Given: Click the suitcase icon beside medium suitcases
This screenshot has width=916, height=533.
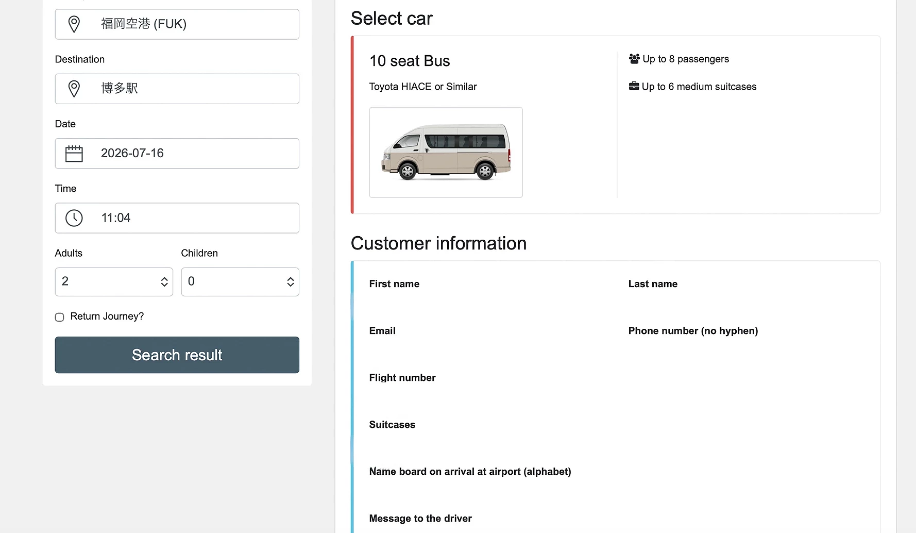Looking at the screenshot, I should pos(634,86).
